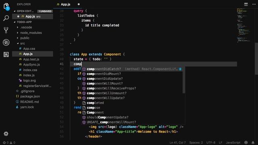This screenshot has width=258, height=145.
Task: Choose componentWillUpdate suggestion
Action: pos(132,98)
